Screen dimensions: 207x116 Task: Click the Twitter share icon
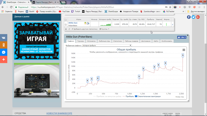pyautogui.click(x=193, y=17)
